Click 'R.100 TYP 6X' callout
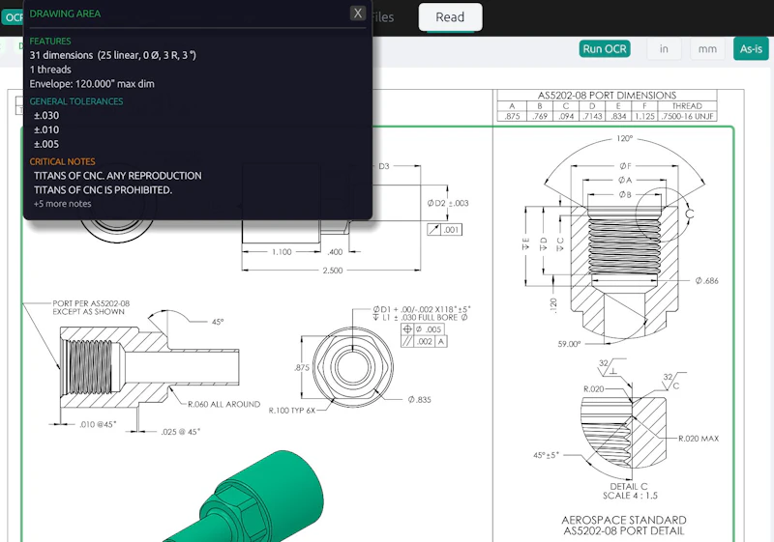The width and height of the screenshot is (774, 542). [x=292, y=410]
